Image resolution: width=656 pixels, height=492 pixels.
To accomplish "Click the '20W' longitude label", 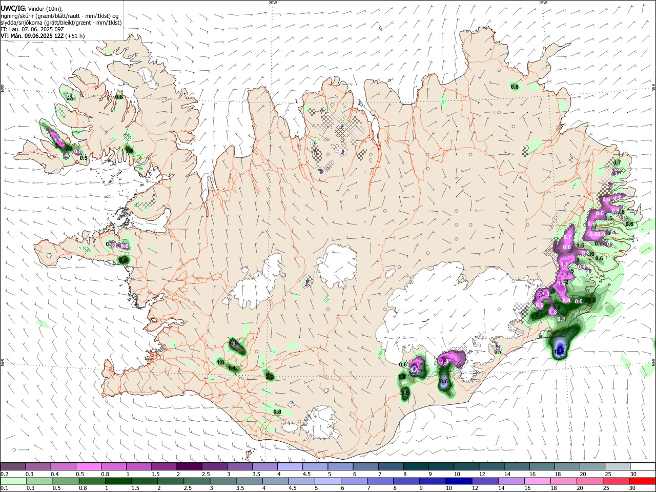I will 273,3.
